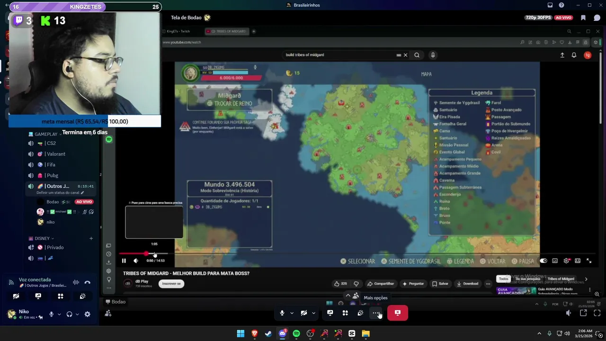Expand camera options arrow in call bar
The image size is (606, 341).
[x=313, y=313]
